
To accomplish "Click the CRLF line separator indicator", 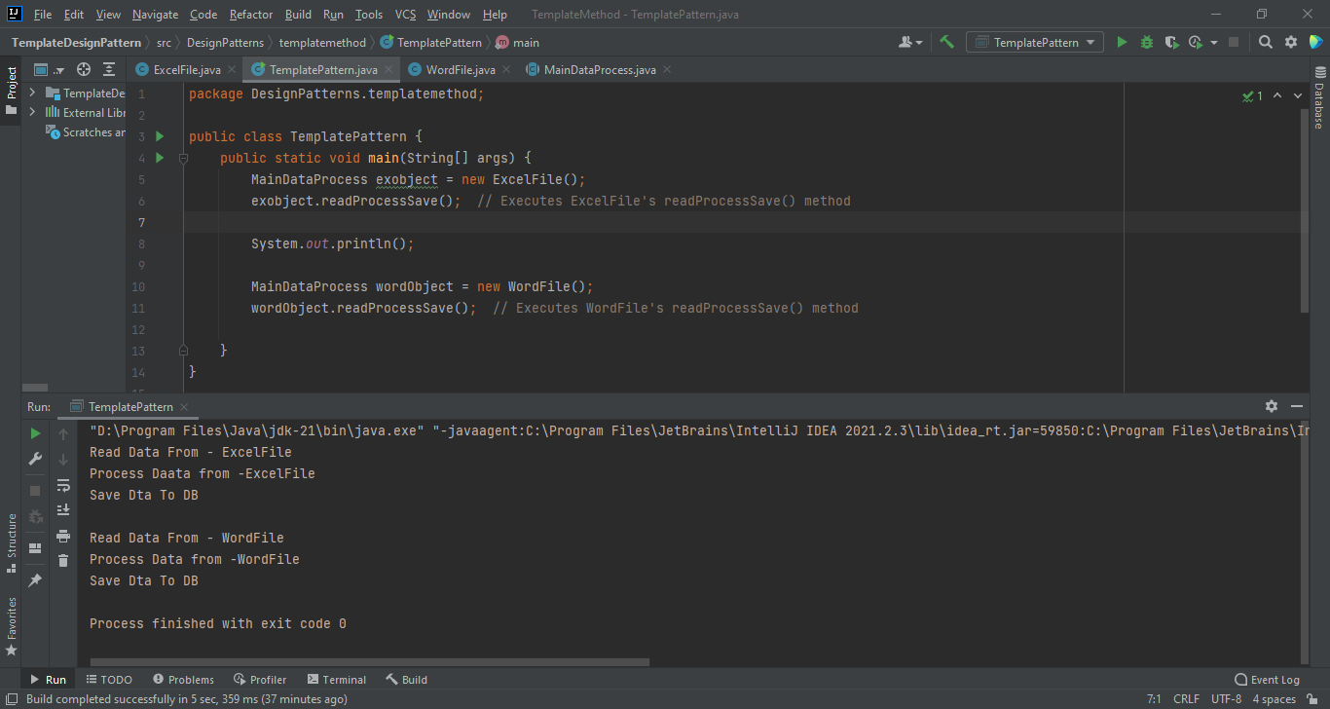I will click(x=1186, y=699).
